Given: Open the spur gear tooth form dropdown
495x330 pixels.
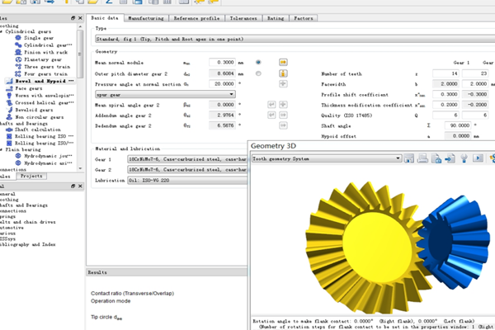Looking at the screenshot, I should click(165, 94).
